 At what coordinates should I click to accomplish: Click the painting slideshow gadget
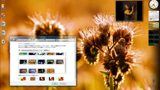[129, 11]
